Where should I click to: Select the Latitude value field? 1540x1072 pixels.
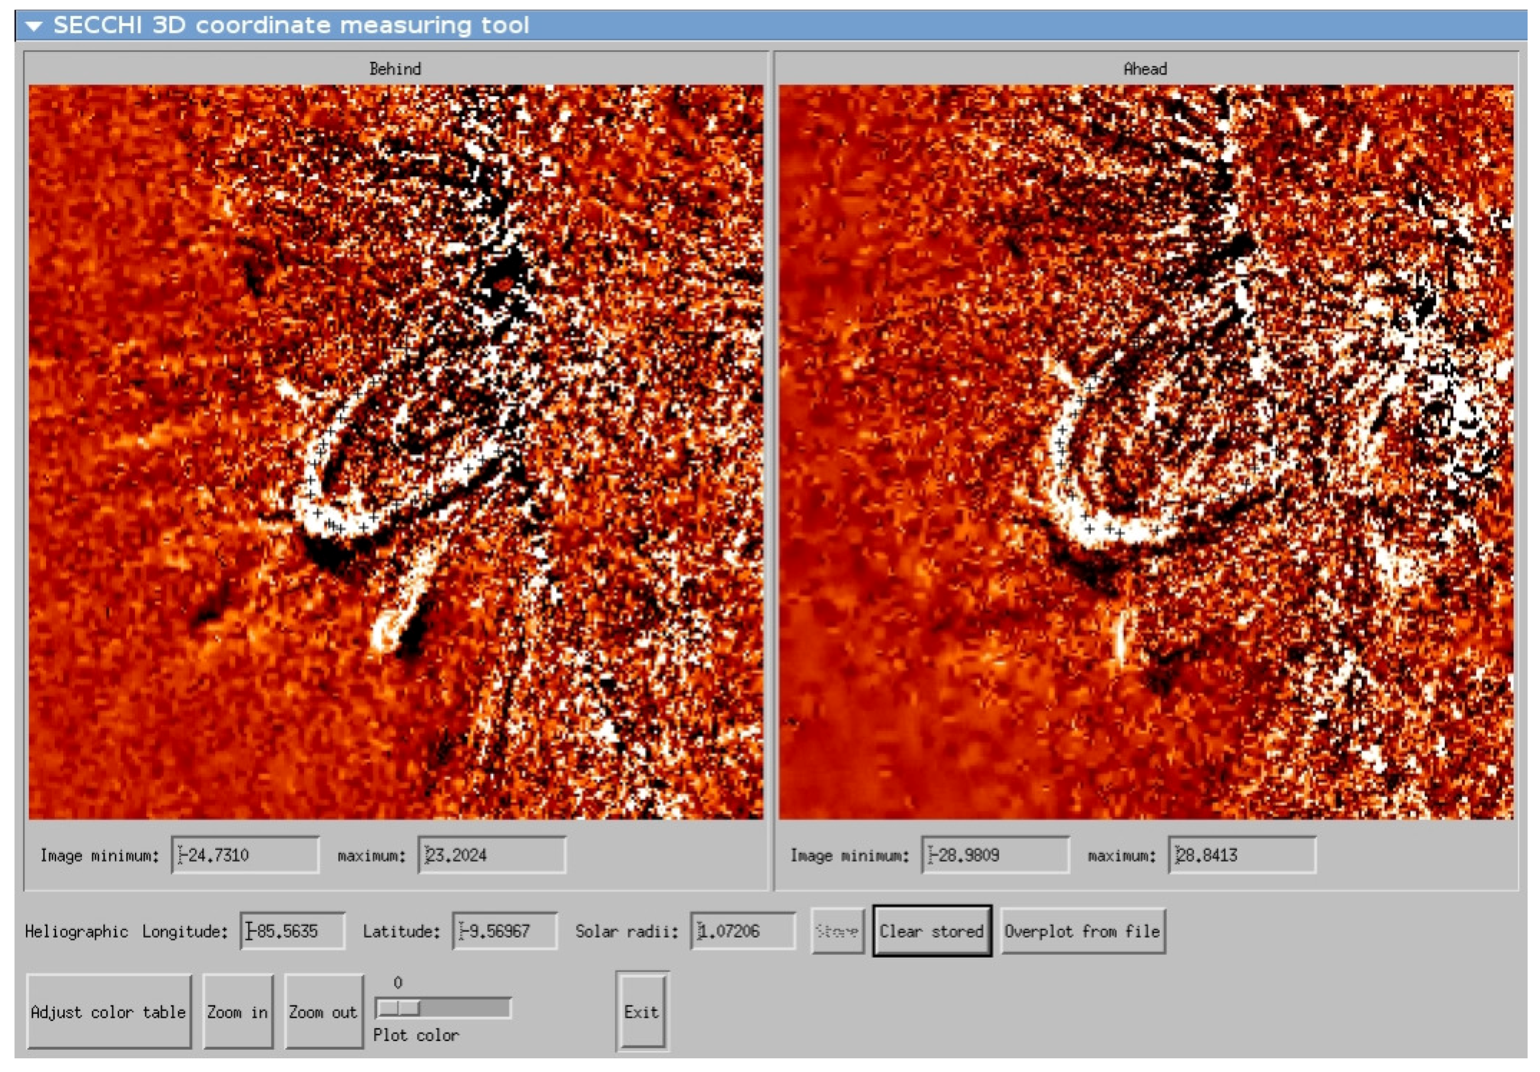(x=504, y=930)
